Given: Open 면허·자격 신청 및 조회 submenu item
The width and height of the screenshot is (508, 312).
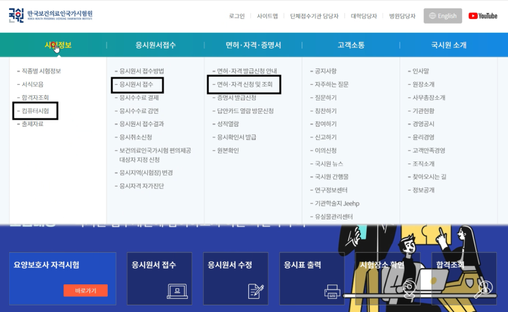Looking at the screenshot, I should pyautogui.click(x=244, y=84).
